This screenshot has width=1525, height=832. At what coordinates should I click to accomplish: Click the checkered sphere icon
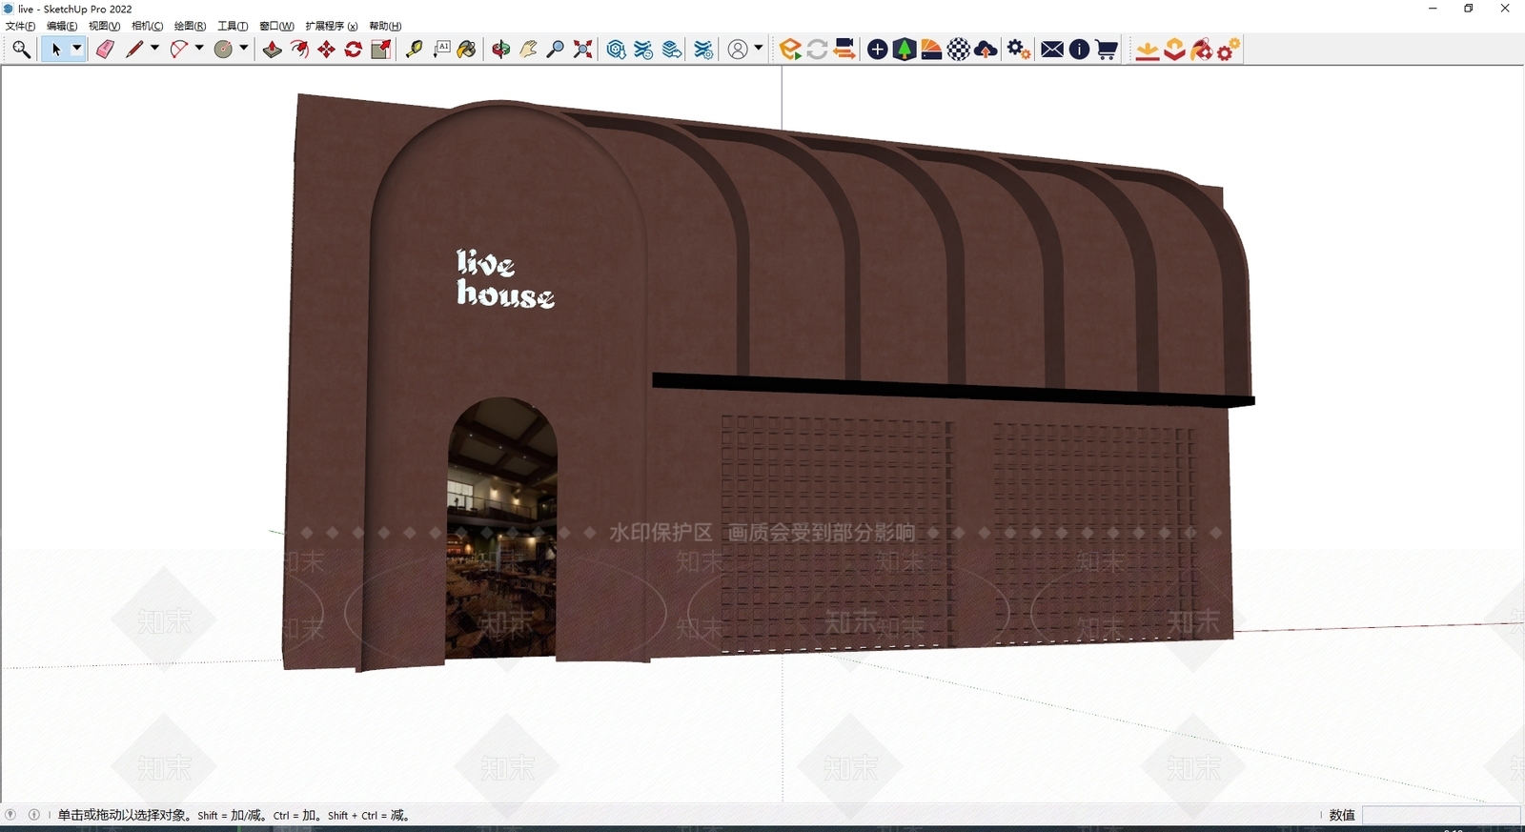click(959, 50)
